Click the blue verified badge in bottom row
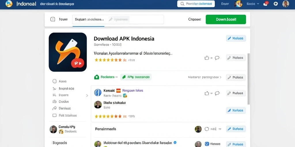Image resolution: width=295 pixels, height=147 pixels. tap(175, 142)
